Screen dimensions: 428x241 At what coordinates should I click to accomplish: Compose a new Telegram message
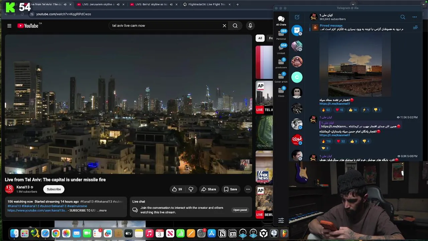point(297,17)
